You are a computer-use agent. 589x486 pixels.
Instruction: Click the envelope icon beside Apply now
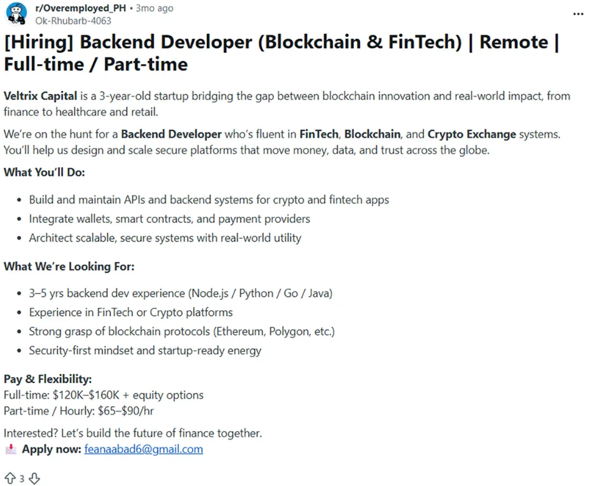pos(10,449)
